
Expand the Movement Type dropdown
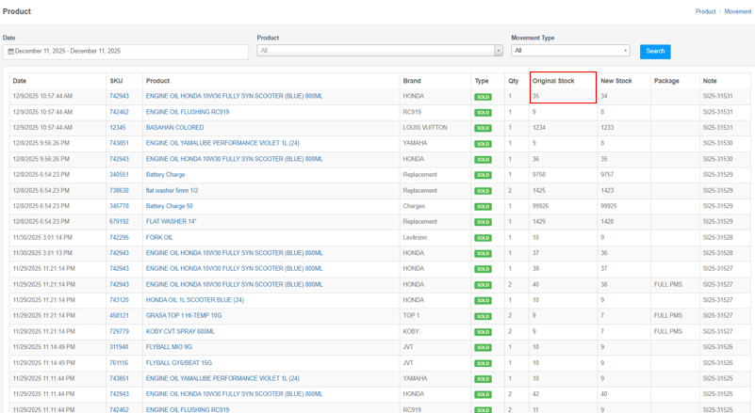[570, 51]
